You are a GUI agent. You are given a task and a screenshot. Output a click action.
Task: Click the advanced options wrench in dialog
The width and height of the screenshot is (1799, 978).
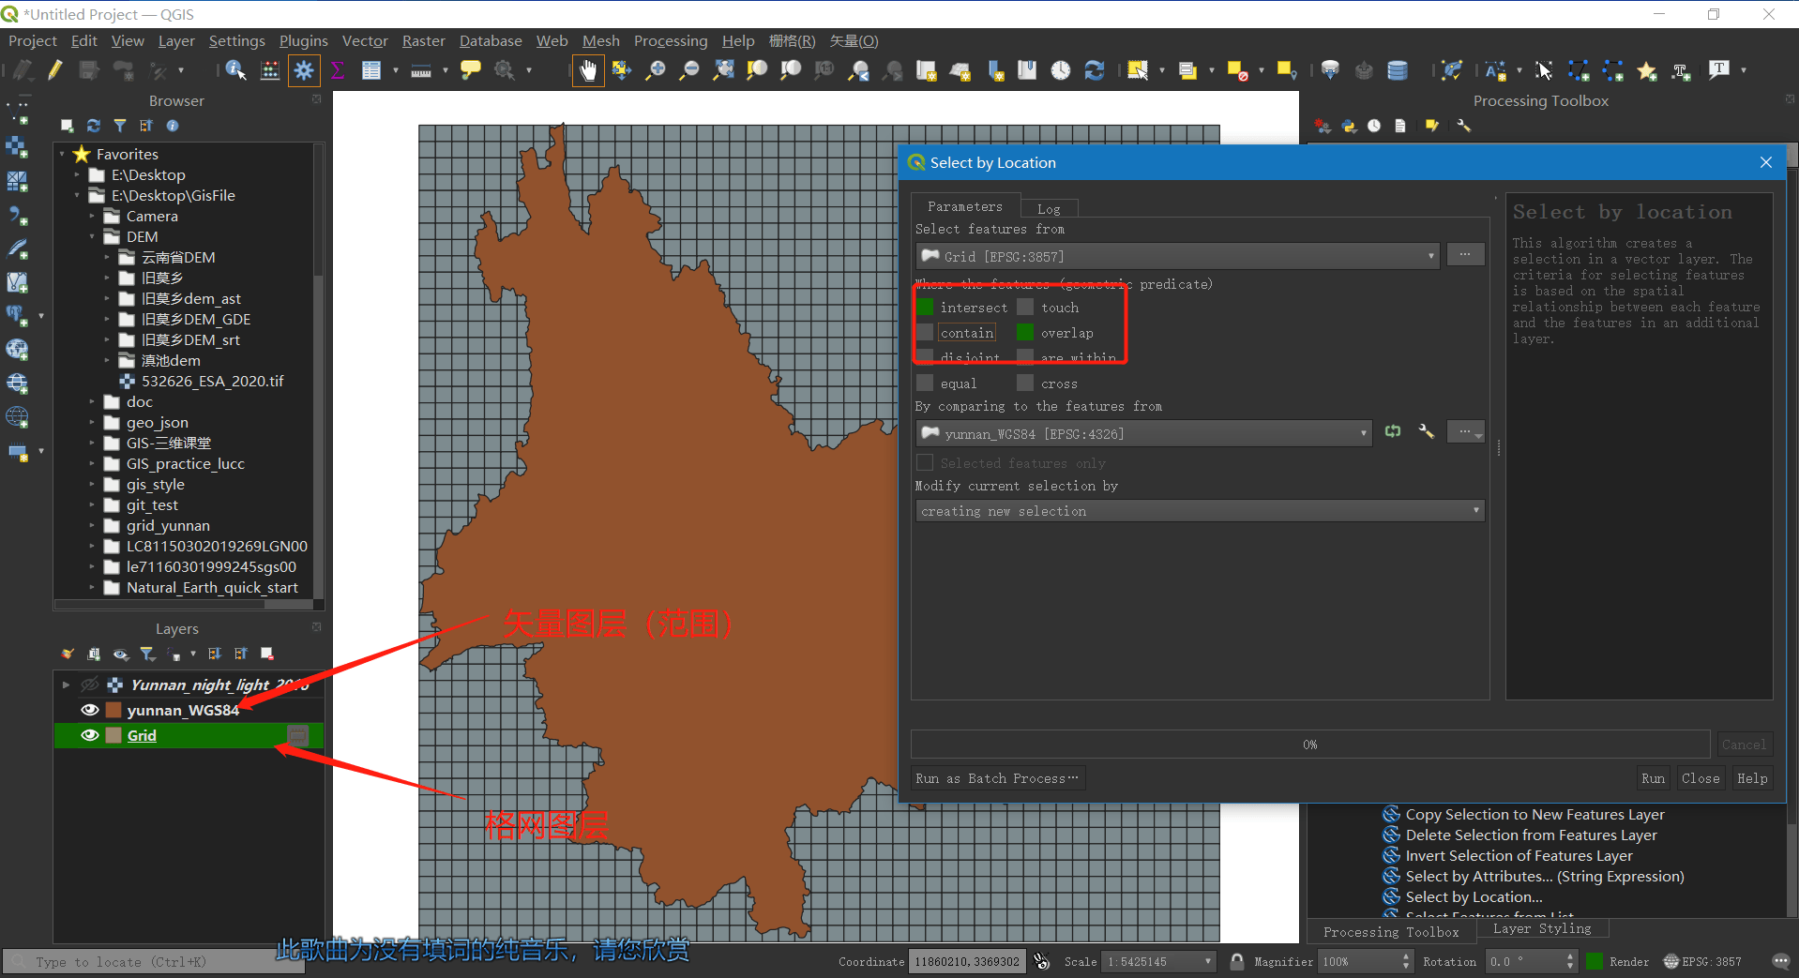[1426, 431]
